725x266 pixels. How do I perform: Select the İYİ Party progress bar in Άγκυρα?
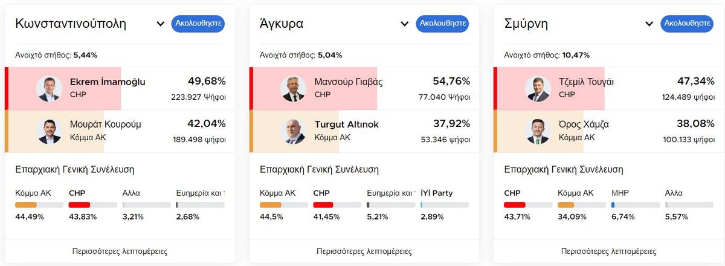[x=445, y=205]
